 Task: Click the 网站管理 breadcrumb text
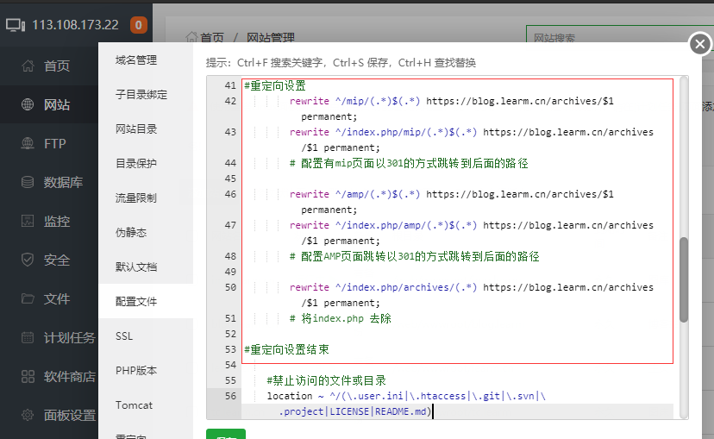271,38
